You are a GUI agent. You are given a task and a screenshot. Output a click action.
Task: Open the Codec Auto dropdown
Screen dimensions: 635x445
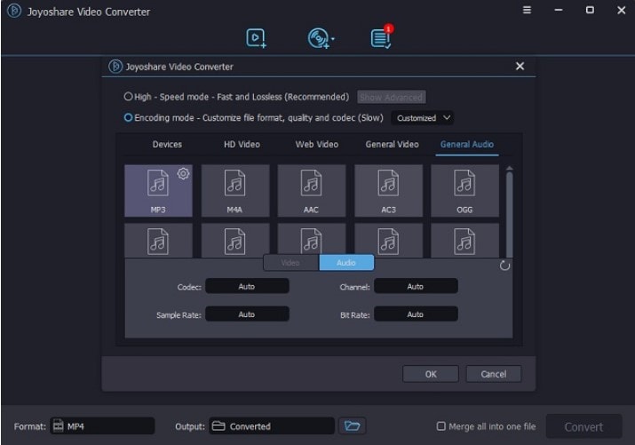(x=247, y=286)
